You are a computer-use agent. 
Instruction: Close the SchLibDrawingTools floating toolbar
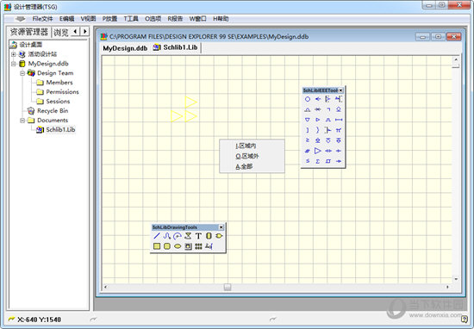(221, 227)
